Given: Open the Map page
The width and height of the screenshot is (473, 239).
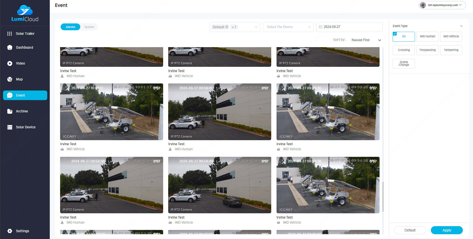Looking at the screenshot, I should [x=25, y=79].
